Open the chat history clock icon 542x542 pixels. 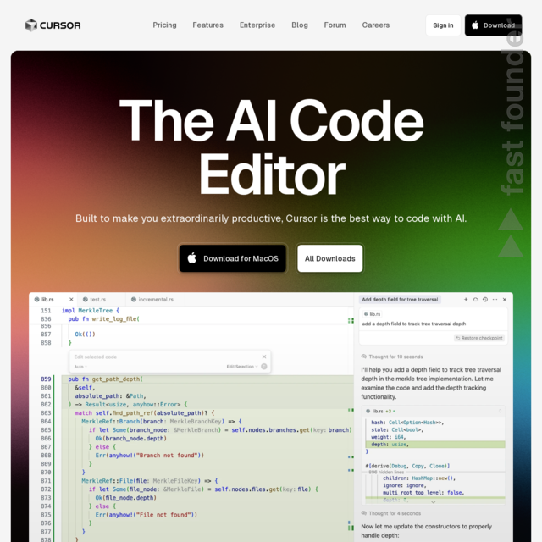tap(486, 299)
